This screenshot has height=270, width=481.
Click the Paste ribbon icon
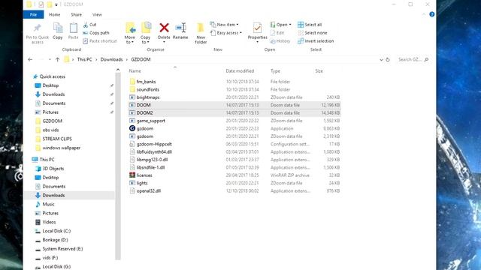(x=74, y=28)
